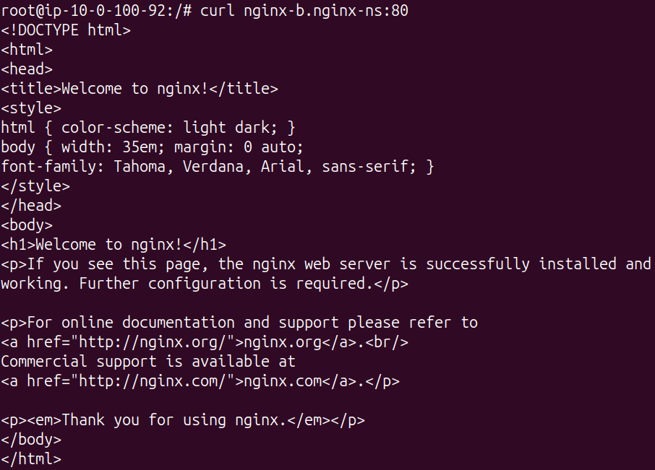Screen dimensions: 655x470
Task: Click "Commercial support is available at" line
Action: 148,362
